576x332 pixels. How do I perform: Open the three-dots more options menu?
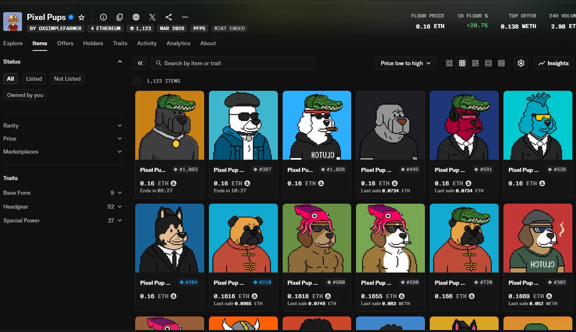(x=185, y=17)
